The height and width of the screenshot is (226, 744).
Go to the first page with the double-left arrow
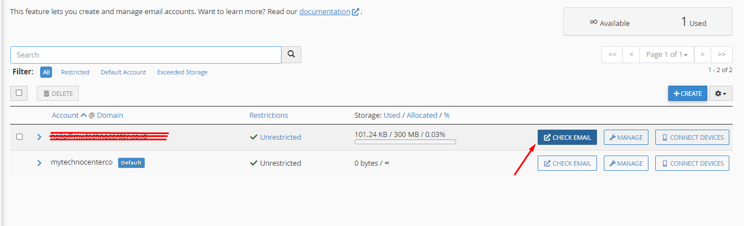612,55
